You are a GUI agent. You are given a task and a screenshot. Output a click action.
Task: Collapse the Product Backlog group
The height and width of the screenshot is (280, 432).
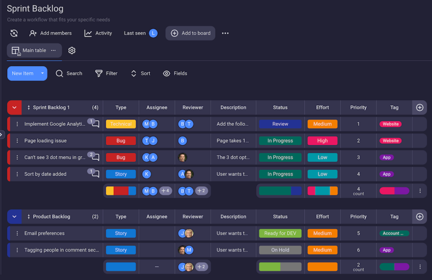coord(14,216)
